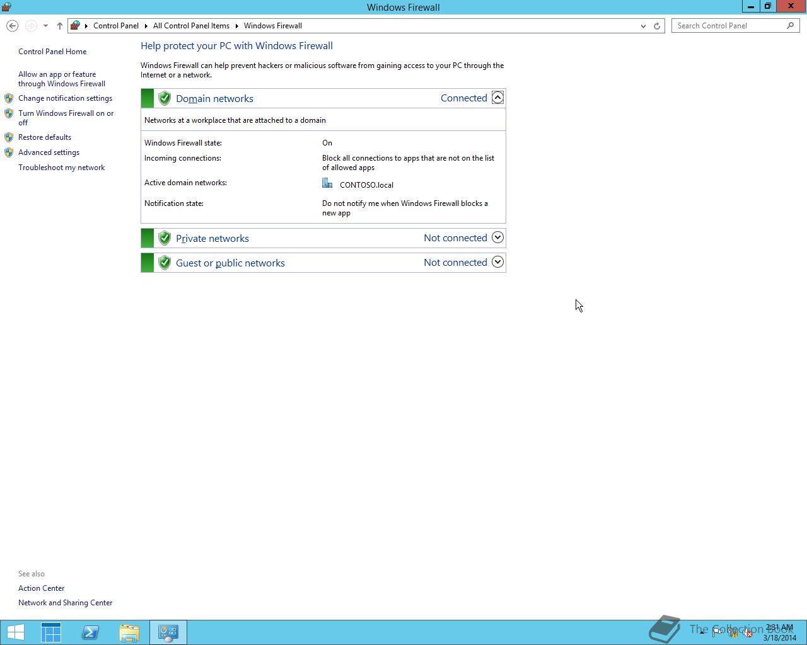Expand the Private networks section
Viewport: 807px width, 645px height.
coord(497,237)
